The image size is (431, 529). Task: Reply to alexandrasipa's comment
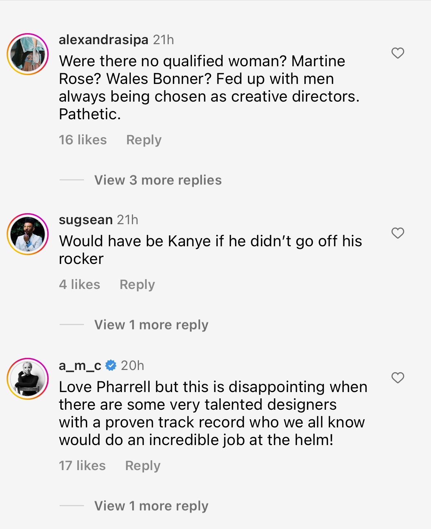(x=144, y=140)
